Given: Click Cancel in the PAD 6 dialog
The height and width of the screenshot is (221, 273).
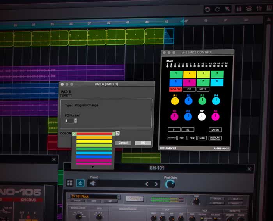Looking at the screenshot, I should click(x=123, y=143).
